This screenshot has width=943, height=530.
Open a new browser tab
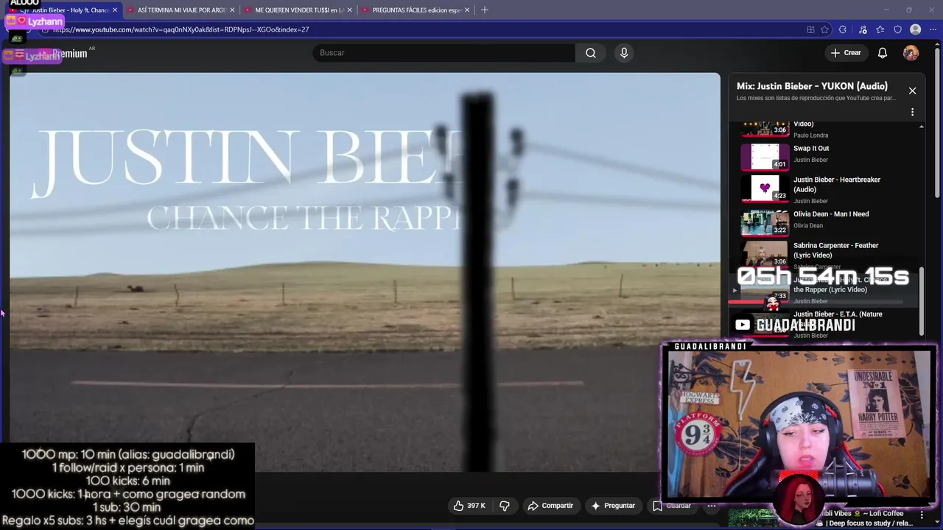click(484, 10)
